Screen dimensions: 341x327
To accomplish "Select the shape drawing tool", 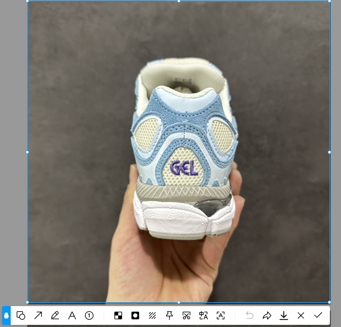I will (x=21, y=315).
